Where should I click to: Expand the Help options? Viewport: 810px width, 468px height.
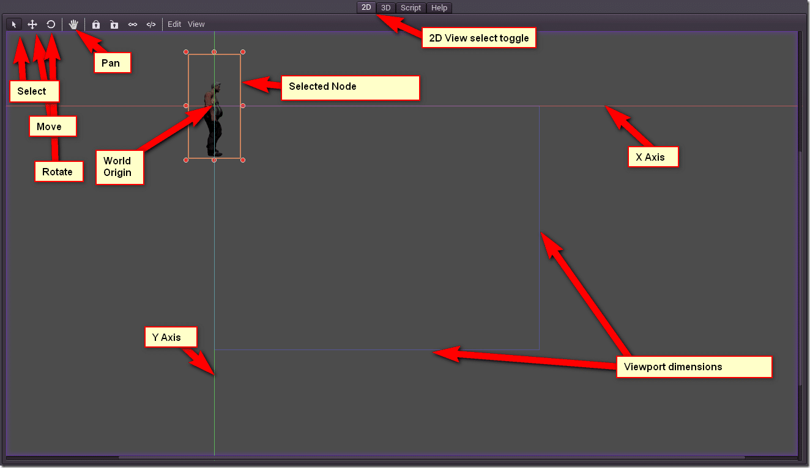coord(439,7)
